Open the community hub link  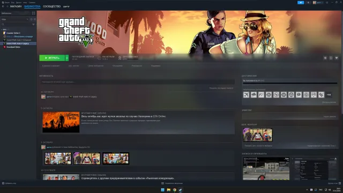coord(95,65)
